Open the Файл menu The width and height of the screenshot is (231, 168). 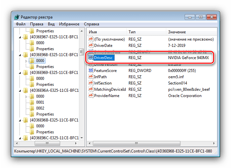[x=20, y=24]
